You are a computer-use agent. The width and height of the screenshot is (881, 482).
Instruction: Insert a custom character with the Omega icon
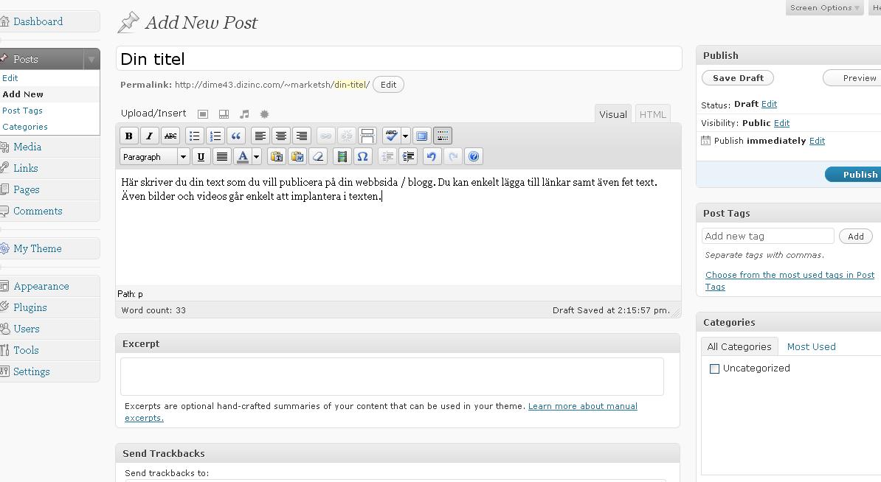[x=362, y=156]
